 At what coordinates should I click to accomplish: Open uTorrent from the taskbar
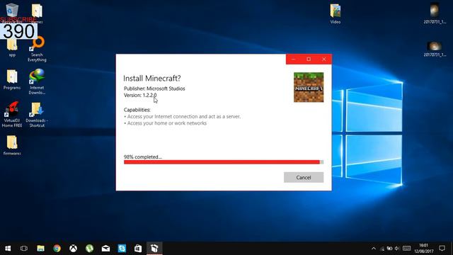tap(90, 249)
